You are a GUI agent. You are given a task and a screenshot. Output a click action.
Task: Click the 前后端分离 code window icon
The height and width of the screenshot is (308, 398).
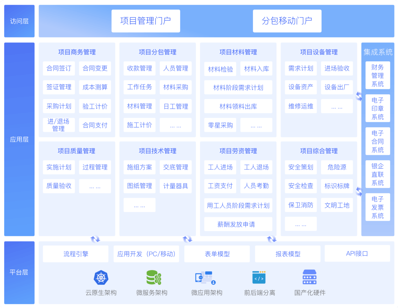click(x=259, y=277)
